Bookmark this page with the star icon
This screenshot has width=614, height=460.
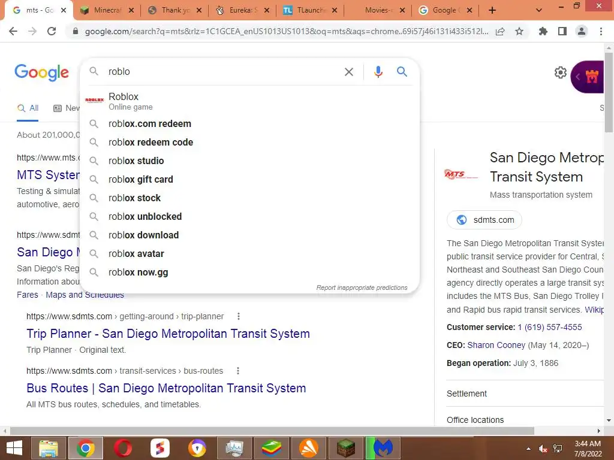(x=519, y=31)
